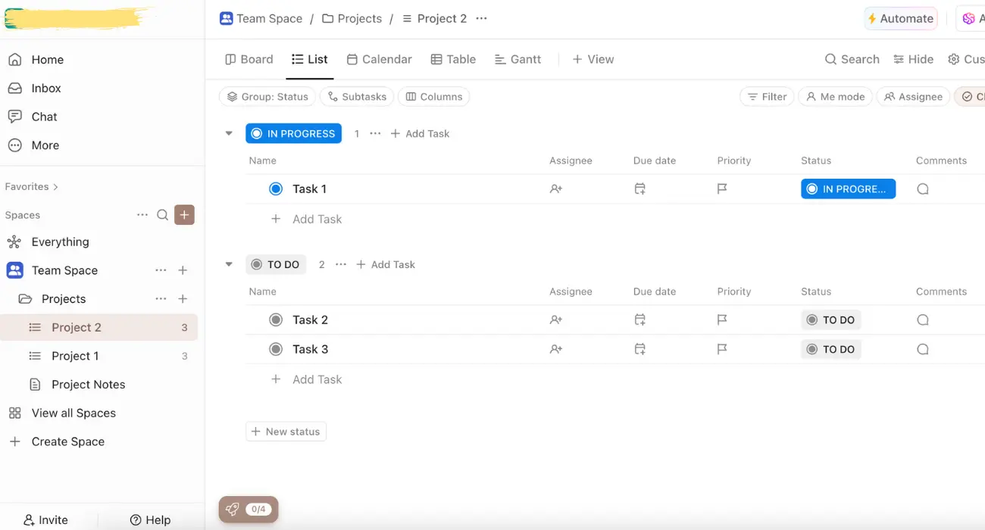Image resolution: width=985 pixels, height=530 pixels.
Task: Toggle the status circle of Task 1
Action: click(x=276, y=189)
